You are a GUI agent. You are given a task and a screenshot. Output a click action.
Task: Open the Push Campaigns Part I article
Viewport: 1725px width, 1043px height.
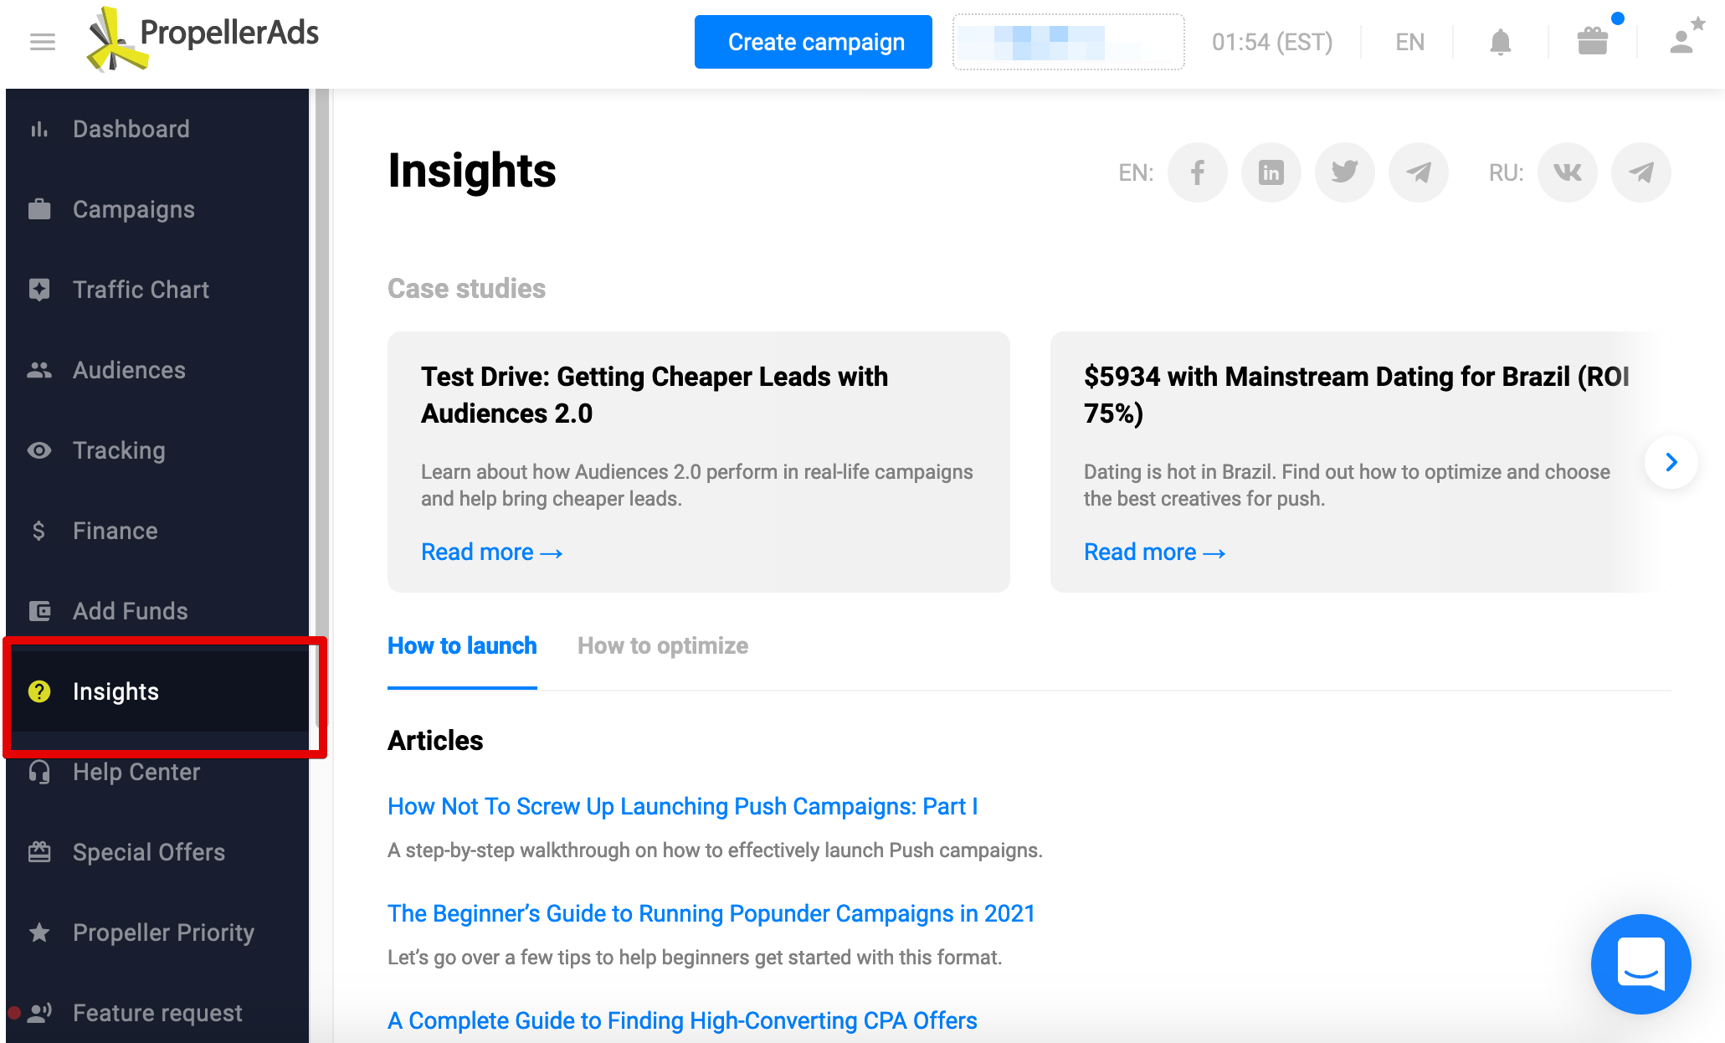[682, 806]
